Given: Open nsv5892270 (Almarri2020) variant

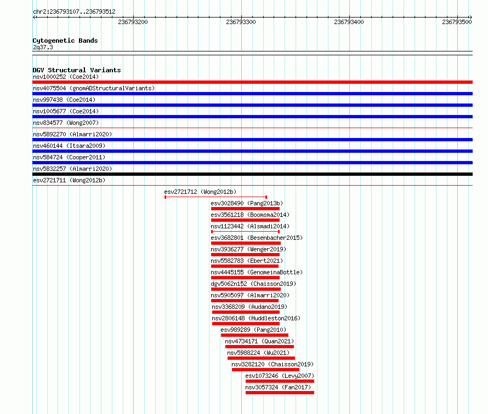Looking at the screenshot, I should tap(72, 134).
